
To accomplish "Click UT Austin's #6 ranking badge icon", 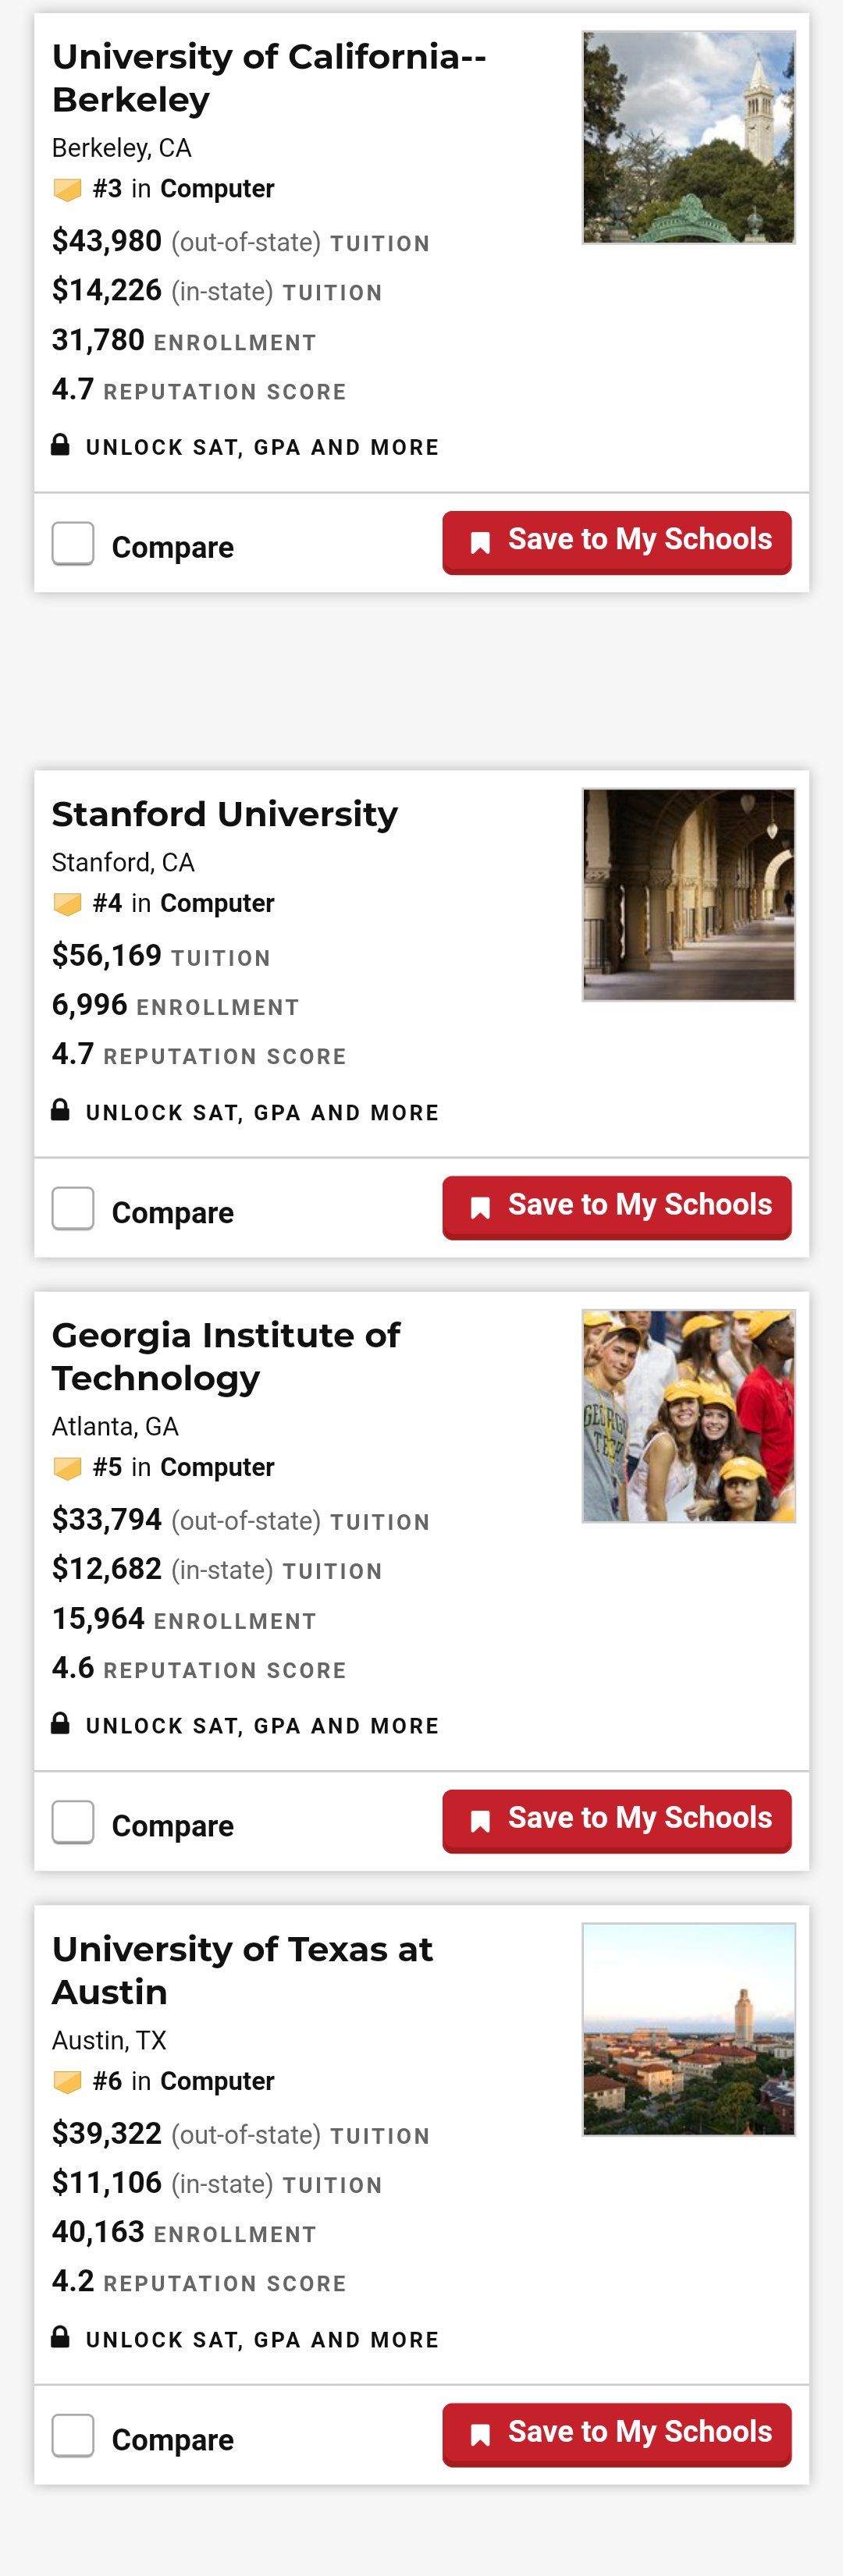I will [x=67, y=2082].
